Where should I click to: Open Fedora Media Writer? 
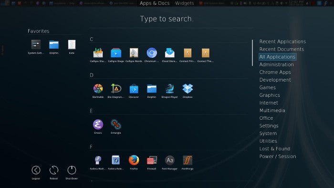tap(98, 162)
